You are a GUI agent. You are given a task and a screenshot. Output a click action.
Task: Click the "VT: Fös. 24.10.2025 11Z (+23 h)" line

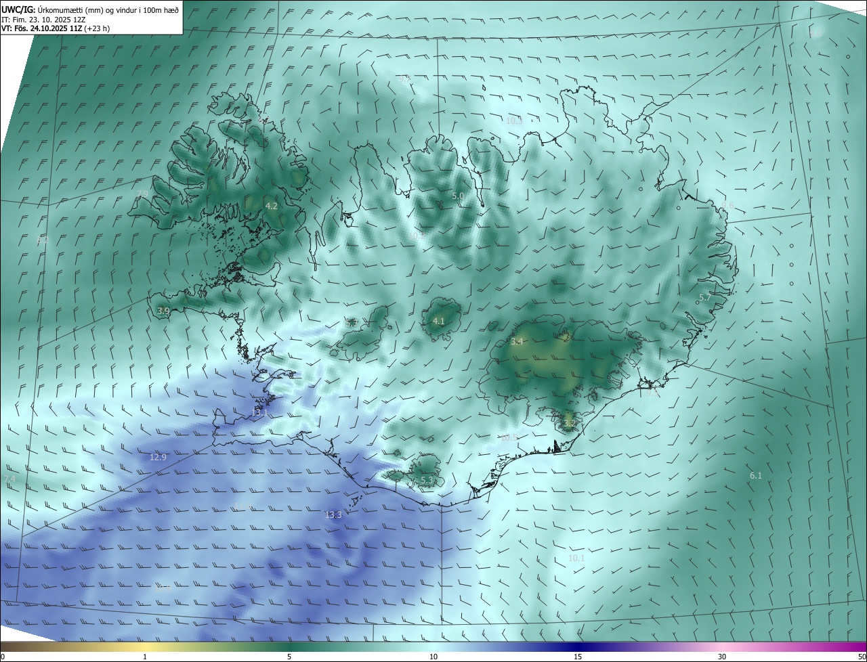point(56,28)
